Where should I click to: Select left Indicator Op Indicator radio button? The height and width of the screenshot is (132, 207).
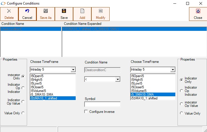[x=23, y=88]
